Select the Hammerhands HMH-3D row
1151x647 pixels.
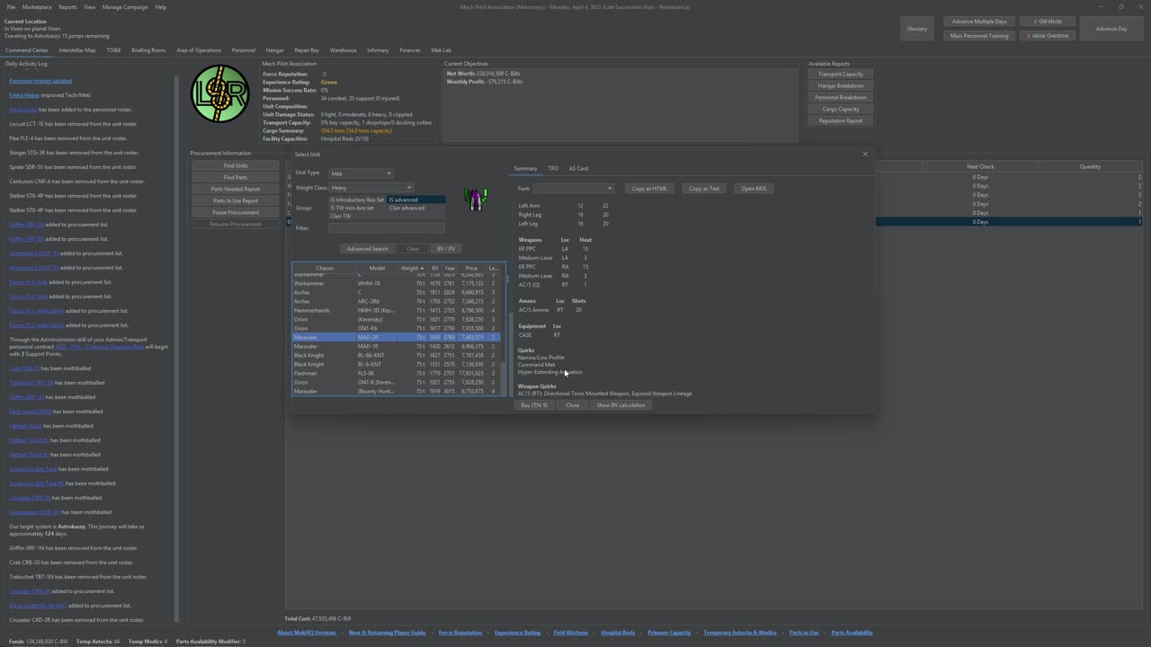click(397, 310)
